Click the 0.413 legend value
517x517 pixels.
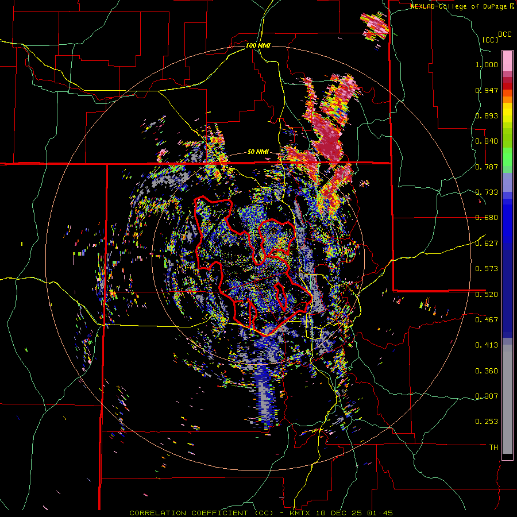click(x=487, y=345)
